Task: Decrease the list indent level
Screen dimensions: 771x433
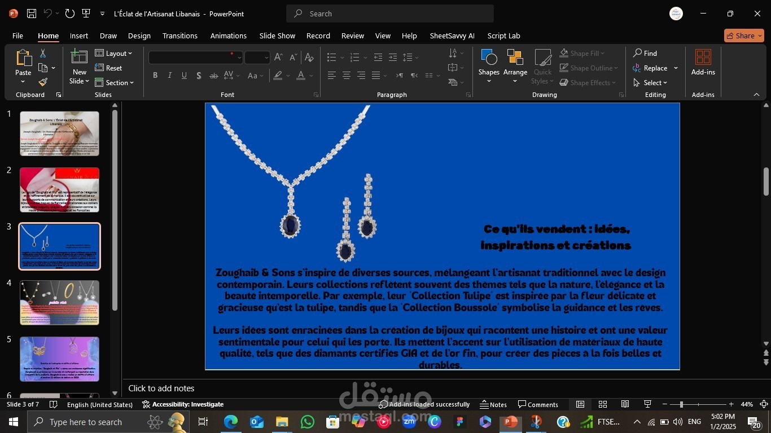Action: 378,57
